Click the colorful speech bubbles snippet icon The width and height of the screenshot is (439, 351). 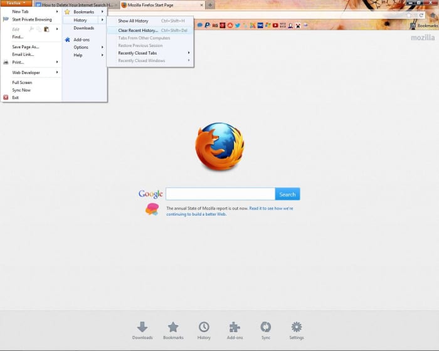[152, 209]
